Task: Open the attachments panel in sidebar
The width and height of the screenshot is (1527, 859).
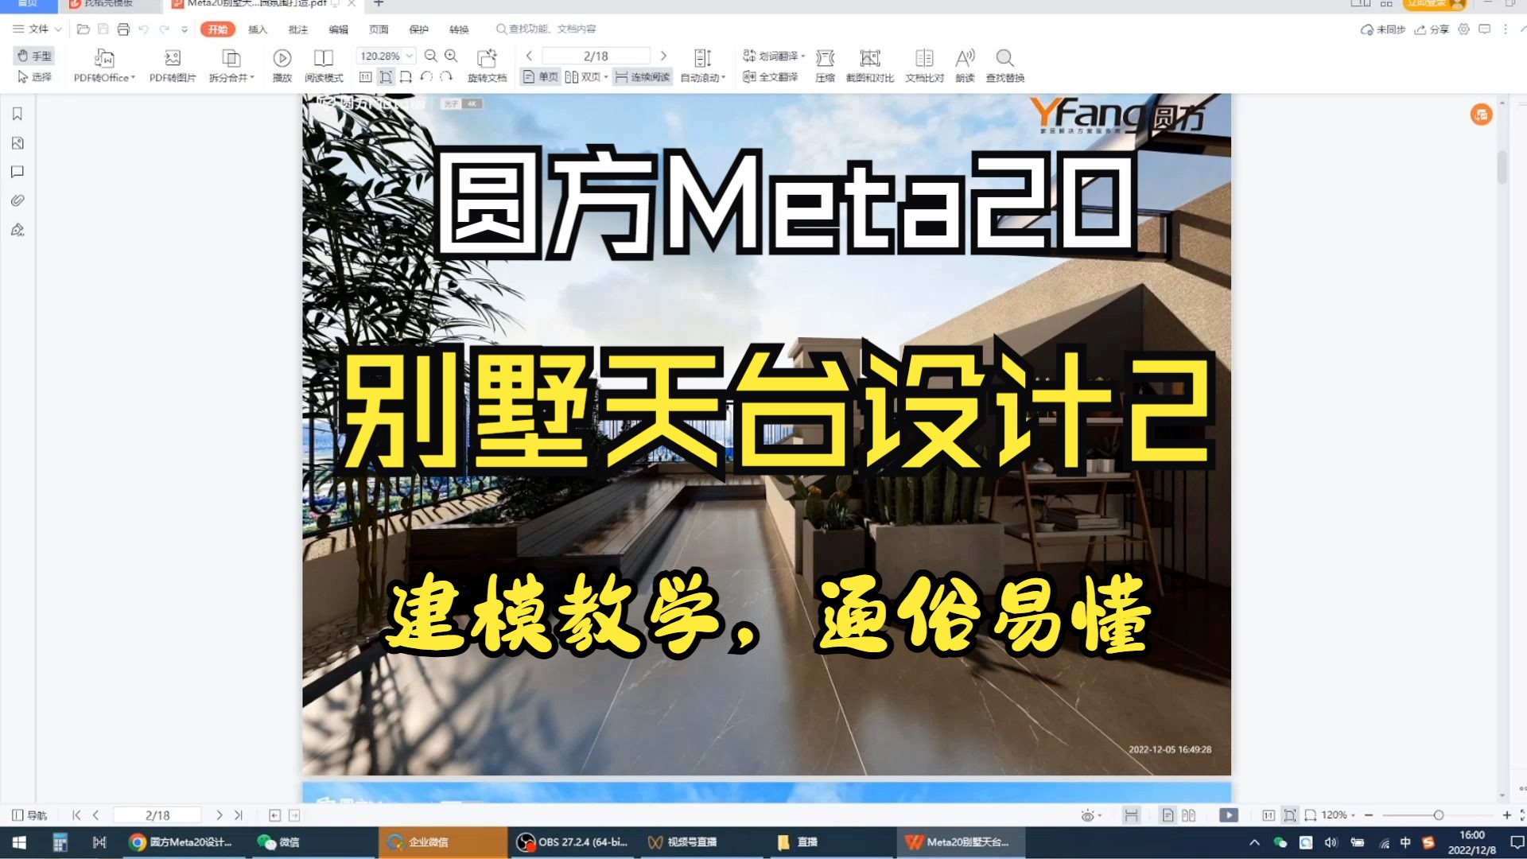Action: 17,200
